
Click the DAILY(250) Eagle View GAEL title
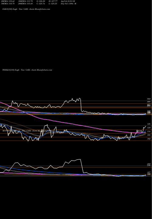point(26,9)
